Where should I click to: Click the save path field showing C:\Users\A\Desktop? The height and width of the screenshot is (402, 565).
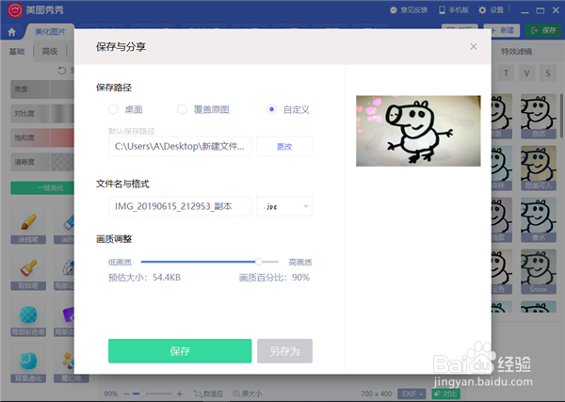[x=180, y=146]
